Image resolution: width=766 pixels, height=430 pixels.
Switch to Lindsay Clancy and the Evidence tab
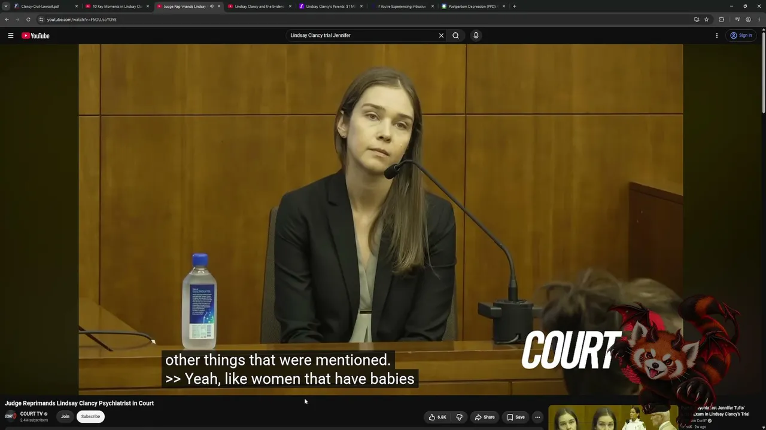click(x=259, y=6)
